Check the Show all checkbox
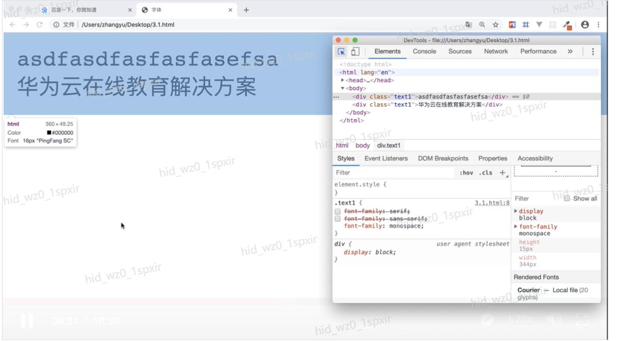Viewport: 620px width, 341px height. [x=567, y=199]
